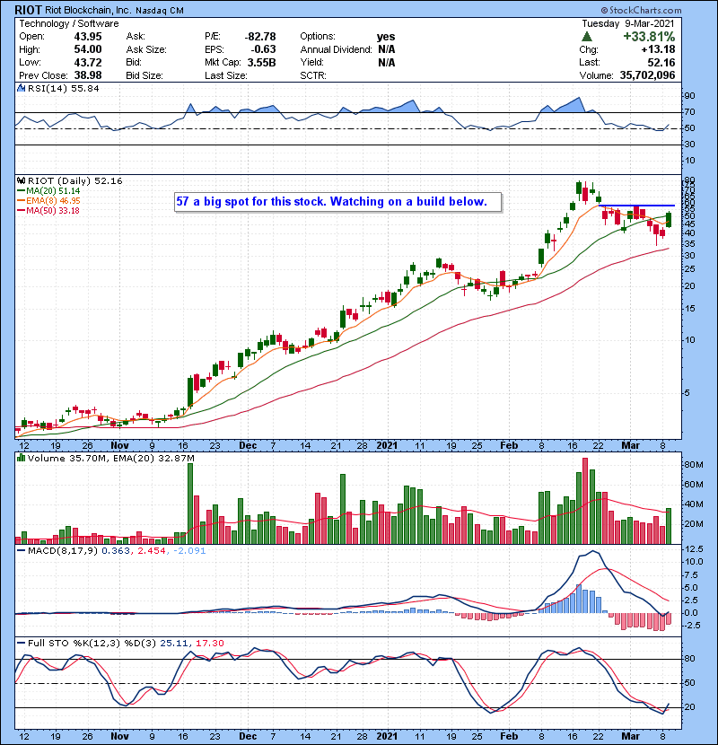718x745 pixels.
Task: Click the +33.81% percent change value
Action: [x=649, y=37]
